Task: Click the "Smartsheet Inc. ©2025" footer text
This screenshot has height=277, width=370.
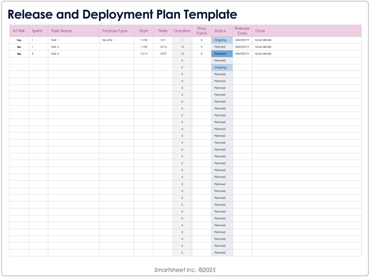Action: tap(185, 270)
